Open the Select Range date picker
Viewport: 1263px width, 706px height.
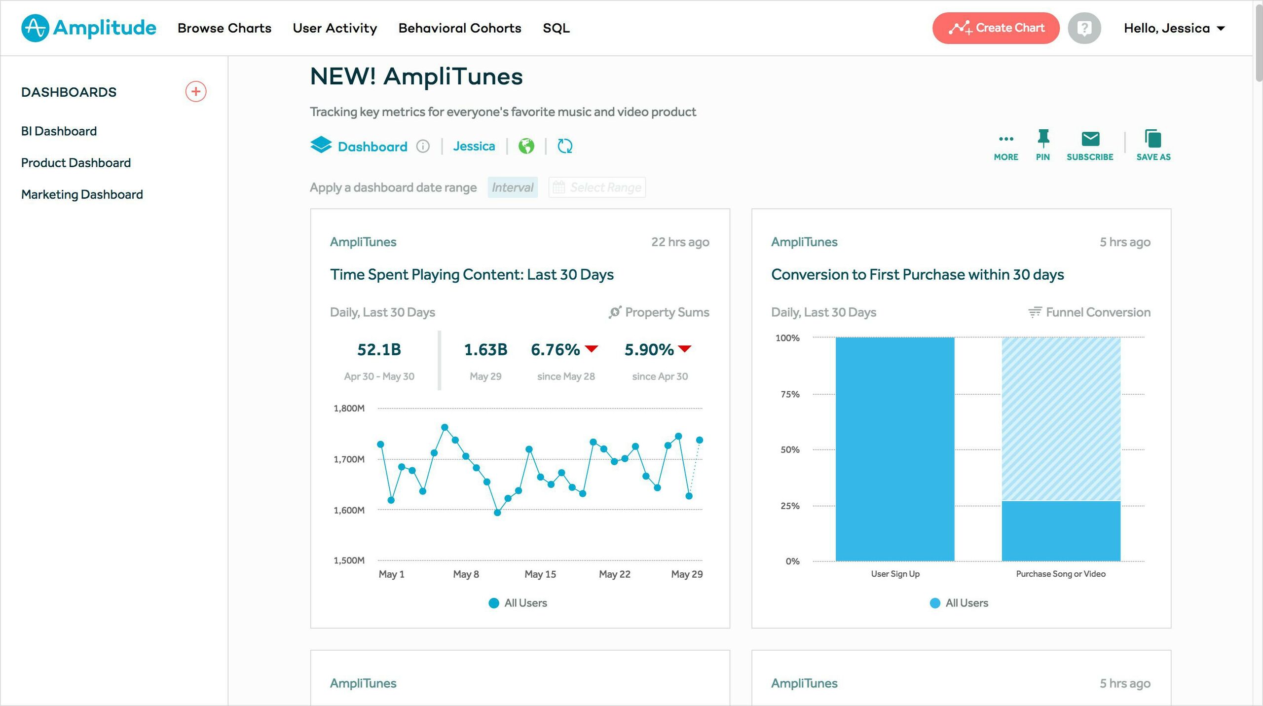click(x=597, y=187)
